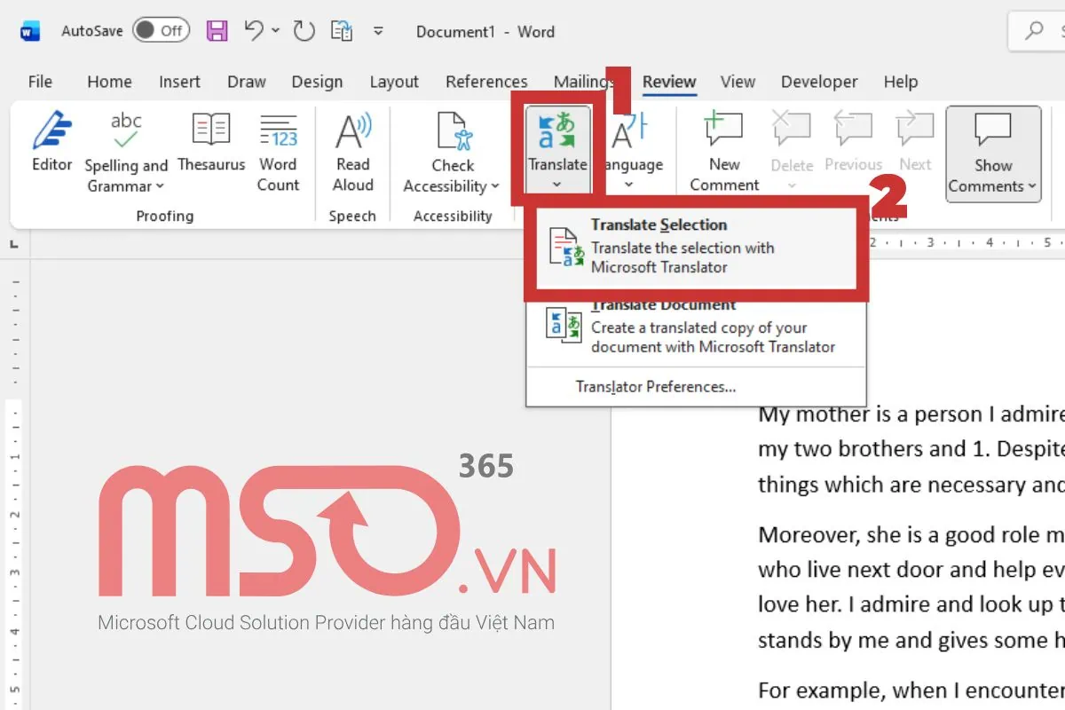This screenshot has width=1065, height=710.
Task: Open Word Count statistics
Action: [x=278, y=151]
